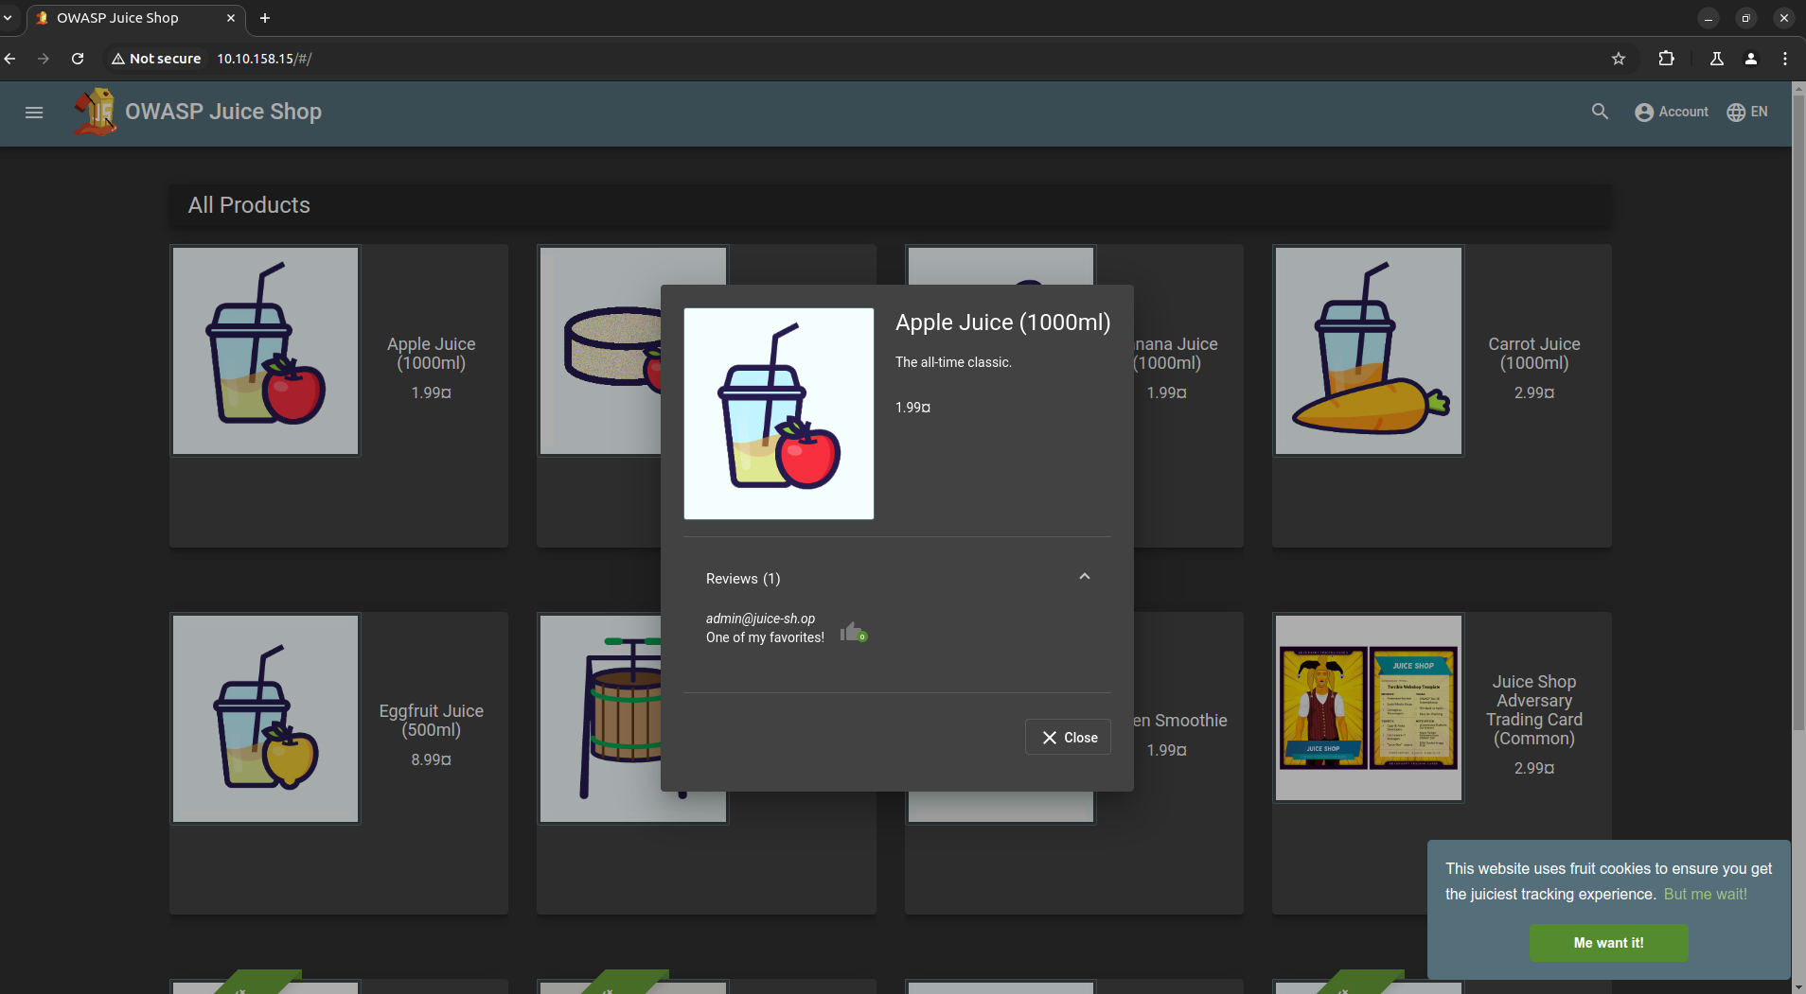The height and width of the screenshot is (994, 1806).
Task: Like the admin review with thumbs-up
Action: click(x=851, y=631)
